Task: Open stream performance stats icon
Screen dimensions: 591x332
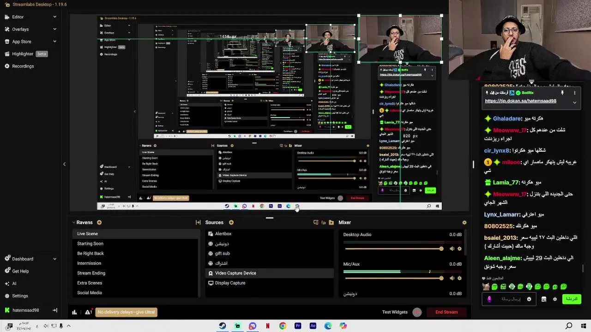Action: point(74,312)
